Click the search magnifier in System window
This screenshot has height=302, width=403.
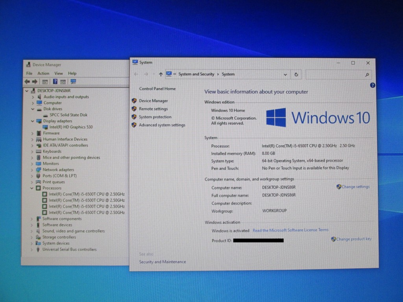click(367, 75)
